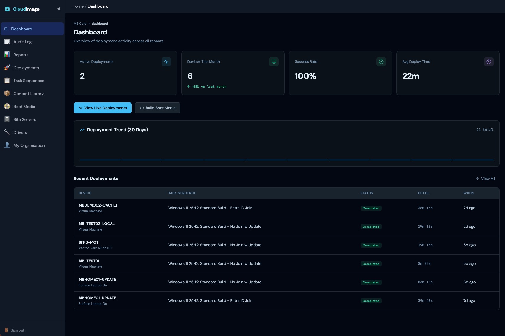Click the STATUS column header
This screenshot has height=336, width=505.
[366, 193]
